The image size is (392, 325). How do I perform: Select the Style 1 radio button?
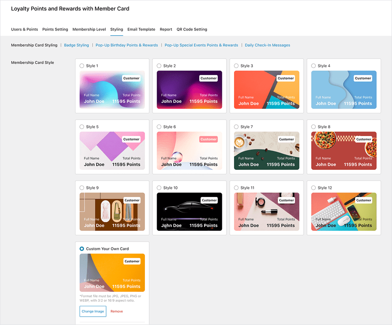pos(82,66)
